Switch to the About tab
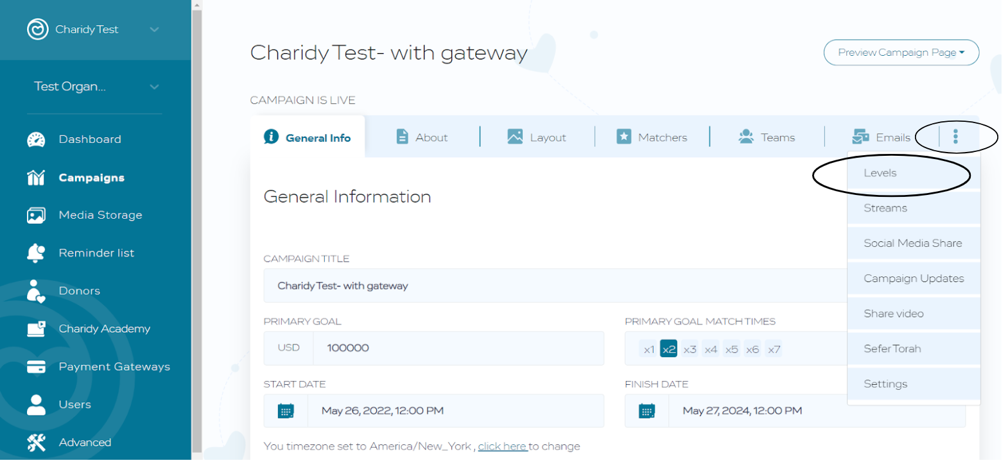The height and width of the screenshot is (463, 1008). point(422,137)
